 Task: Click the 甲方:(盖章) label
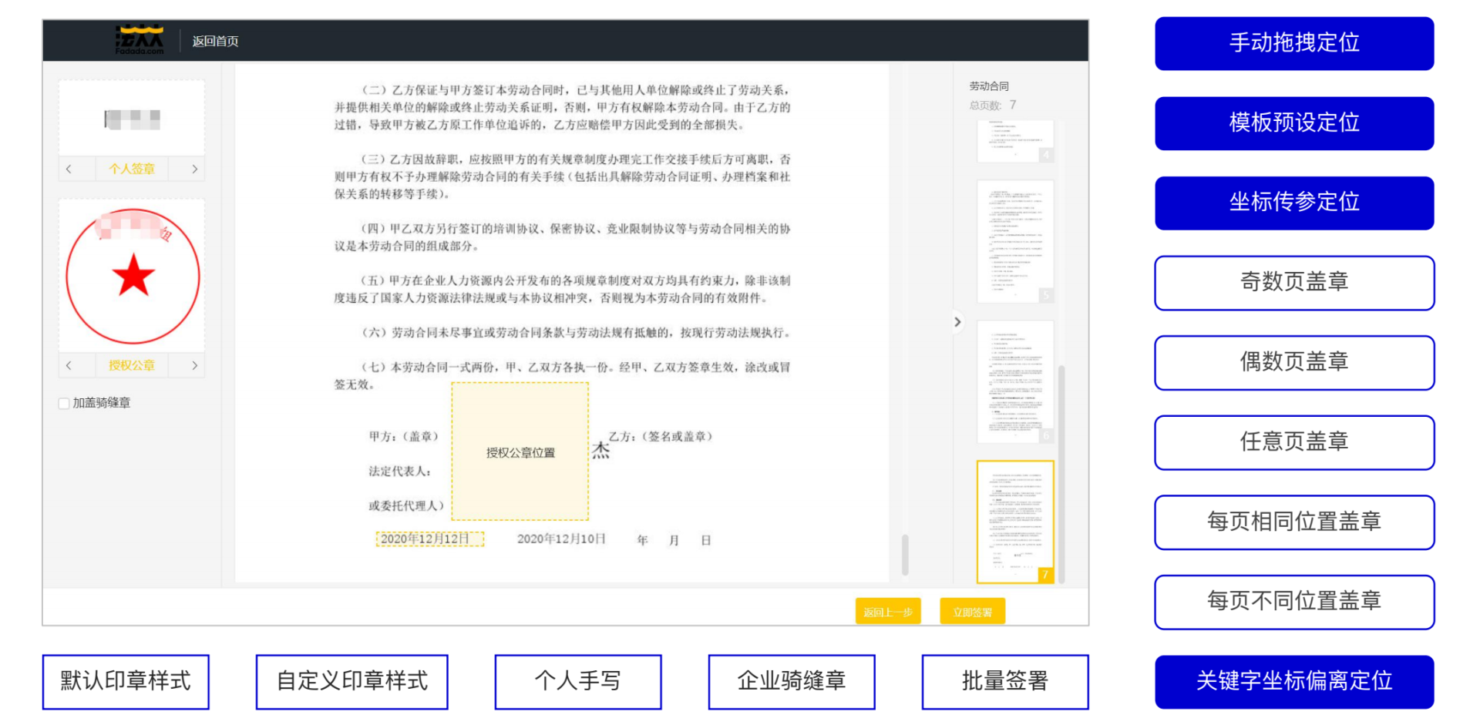(x=403, y=437)
